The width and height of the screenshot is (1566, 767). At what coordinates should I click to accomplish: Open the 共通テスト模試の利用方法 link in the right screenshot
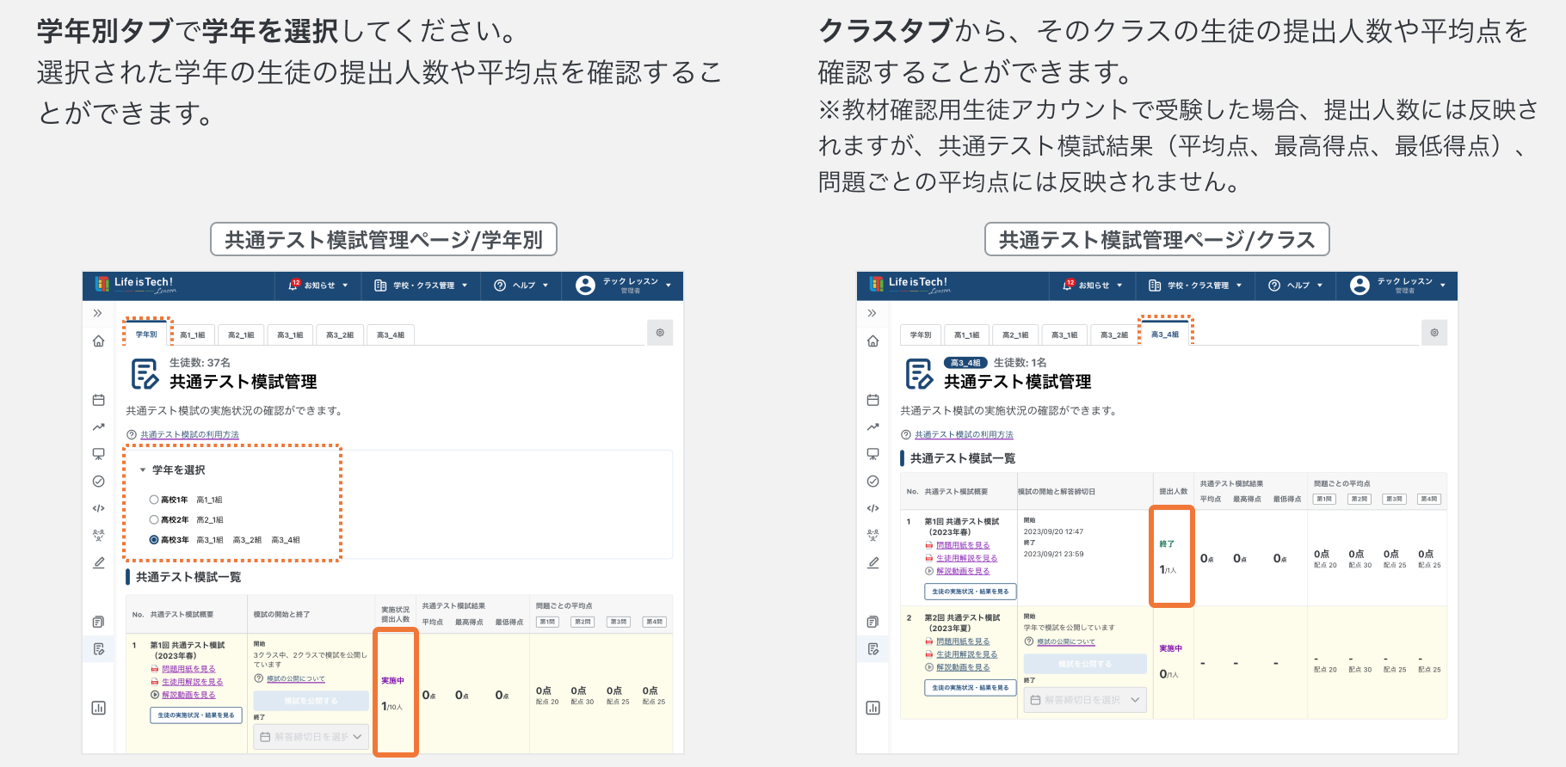964,435
